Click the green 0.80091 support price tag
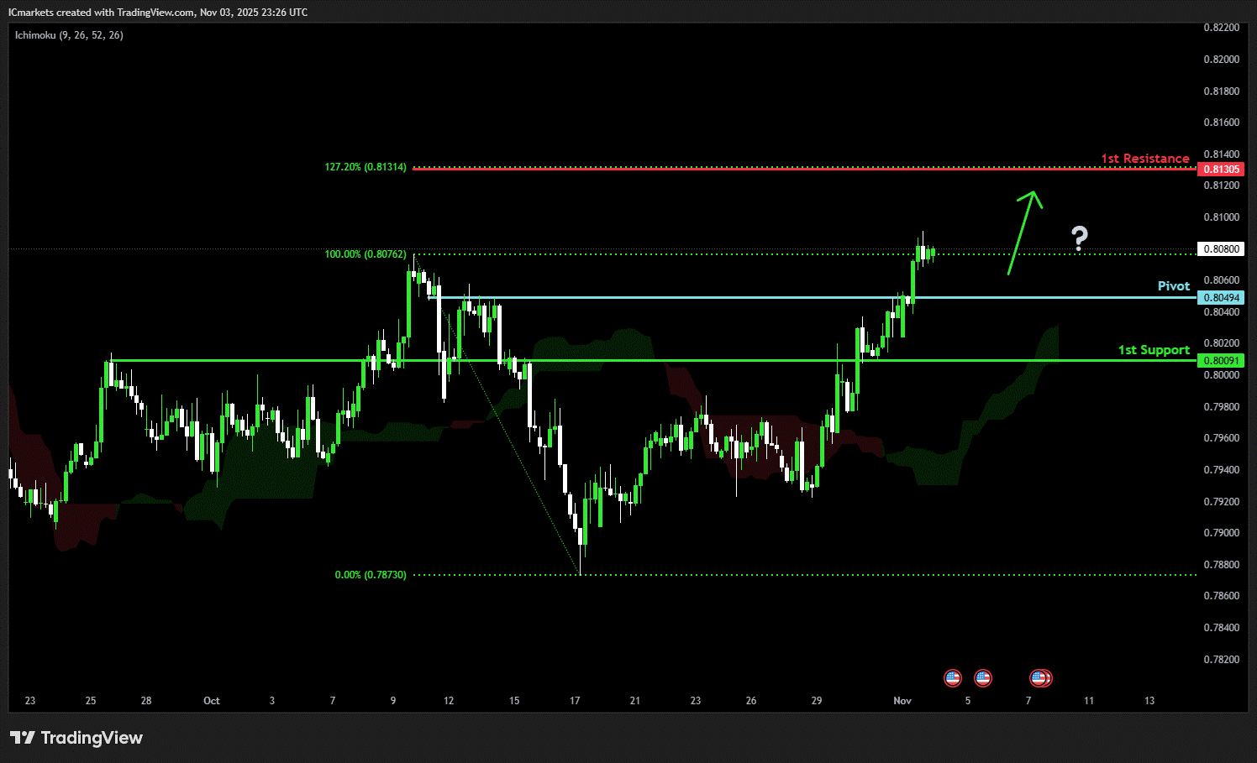 pyautogui.click(x=1221, y=361)
